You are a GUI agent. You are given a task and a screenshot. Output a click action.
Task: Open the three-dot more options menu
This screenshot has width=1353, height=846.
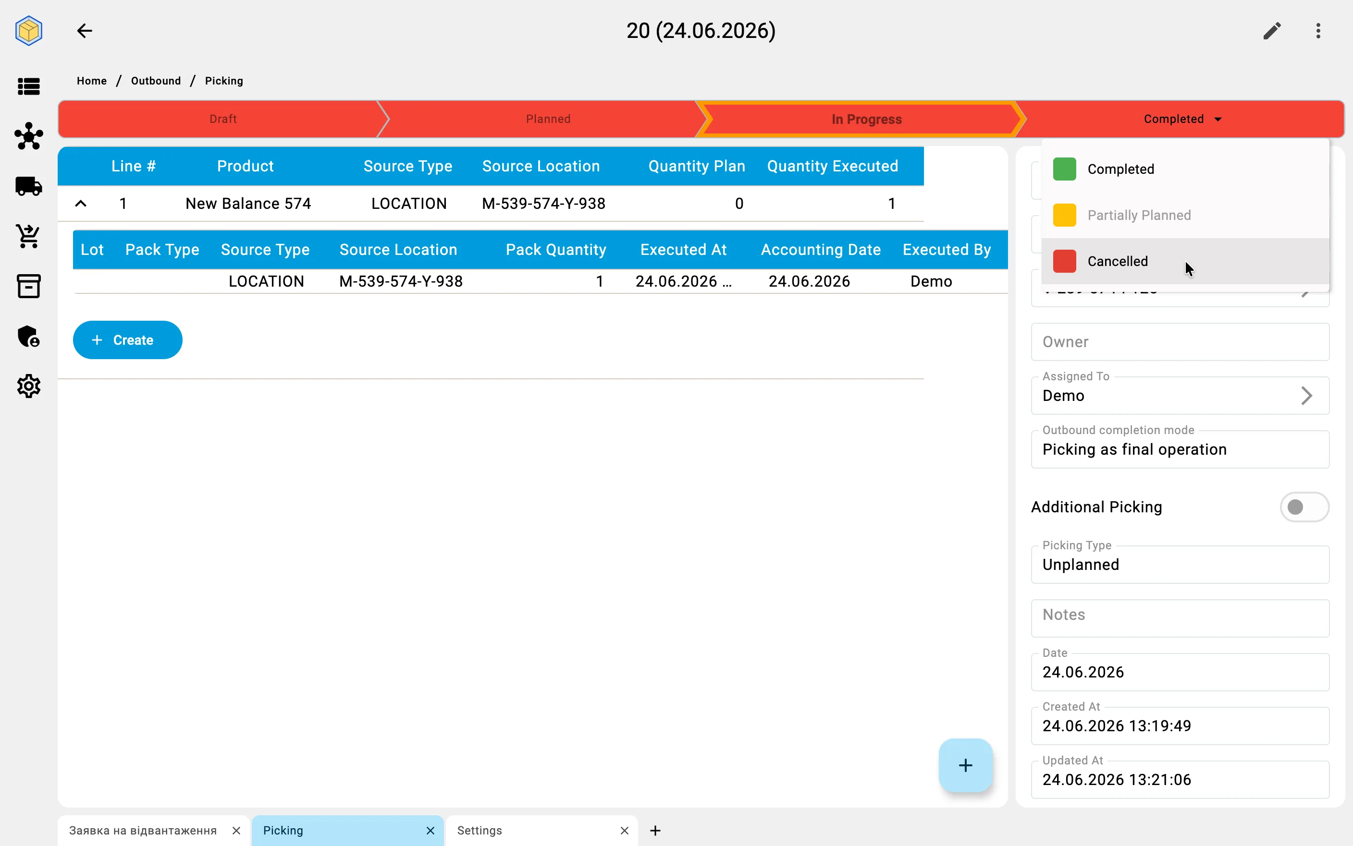point(1318,31)
